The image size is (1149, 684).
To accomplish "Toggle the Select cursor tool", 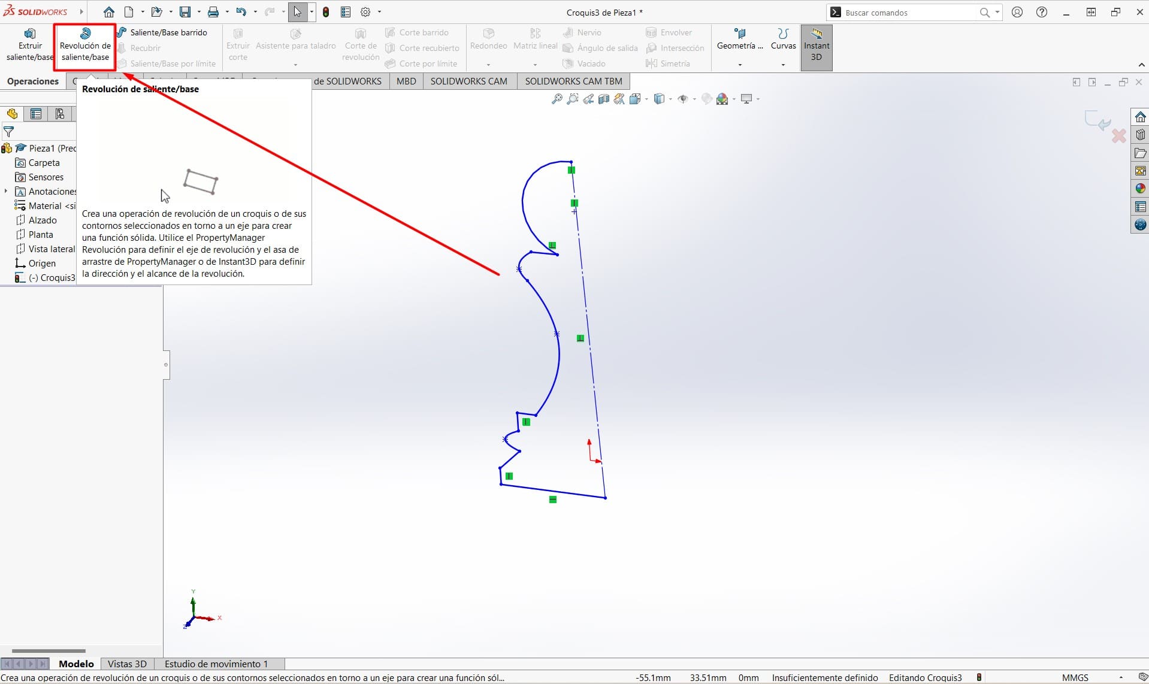I will pyautogui.click(x=298, y=12).
